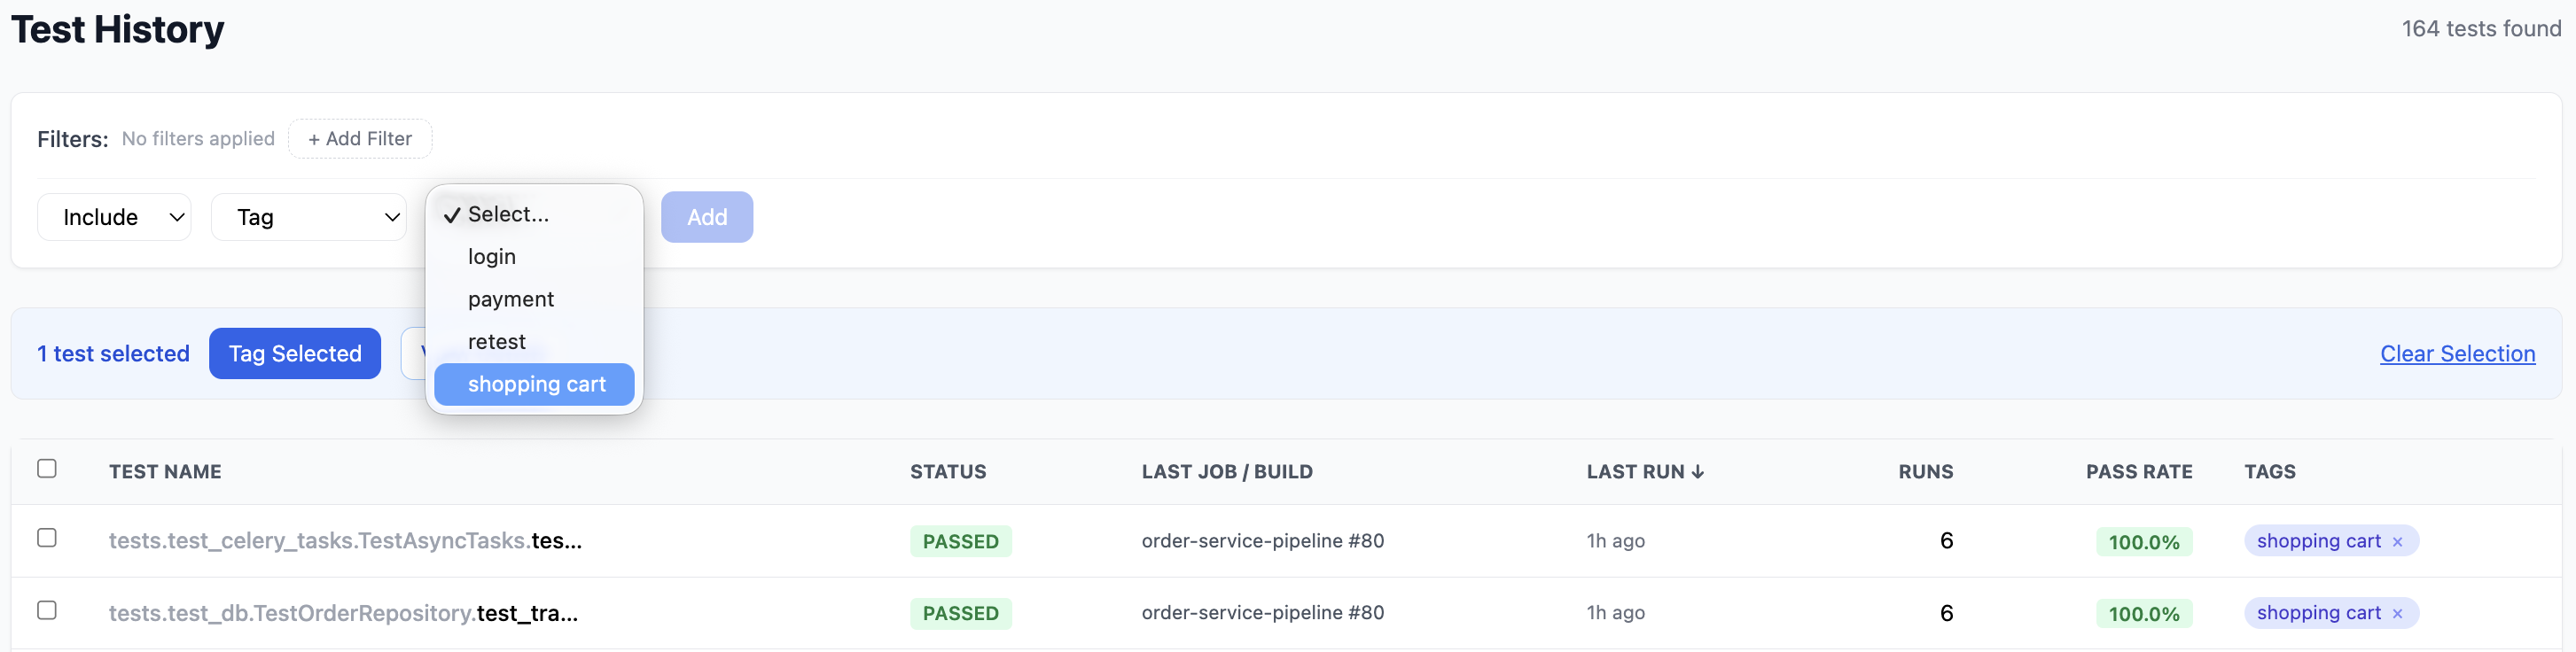Screen dimensions: 2576x652
Task: Click the Add filter button
Action: pos(707,217)
